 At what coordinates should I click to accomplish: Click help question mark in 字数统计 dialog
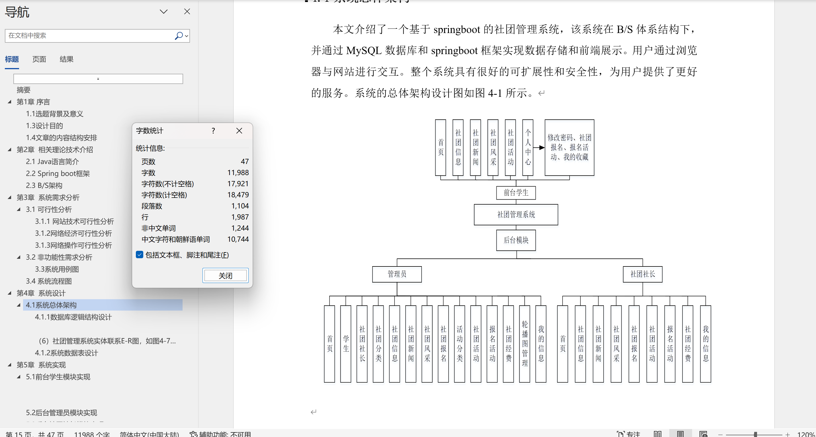[x=213, y=131]
